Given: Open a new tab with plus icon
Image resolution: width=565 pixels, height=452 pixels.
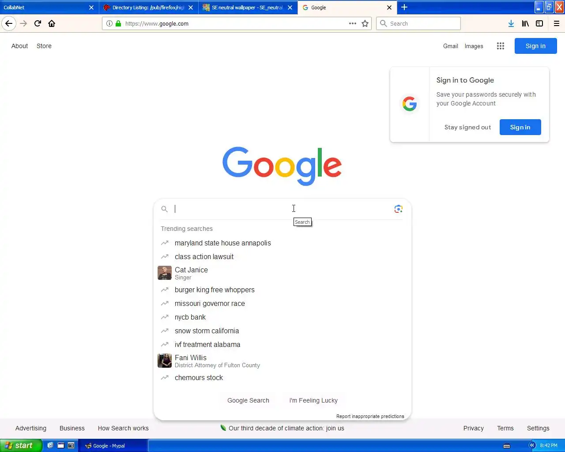Looking at the screenshot, I should click(404, 7).
